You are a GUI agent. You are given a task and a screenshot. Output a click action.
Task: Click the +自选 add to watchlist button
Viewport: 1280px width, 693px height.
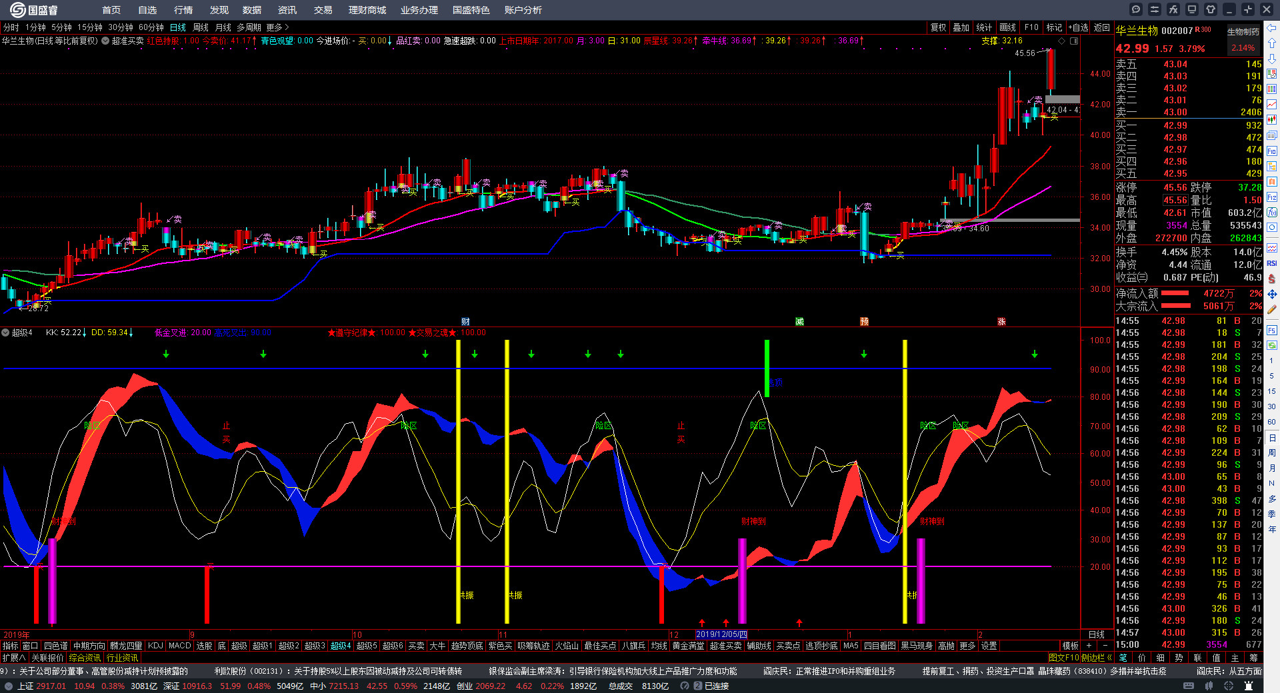pos(1078,27)
